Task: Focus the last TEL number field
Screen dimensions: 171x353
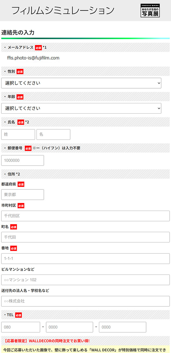Action: click(123, 327)
